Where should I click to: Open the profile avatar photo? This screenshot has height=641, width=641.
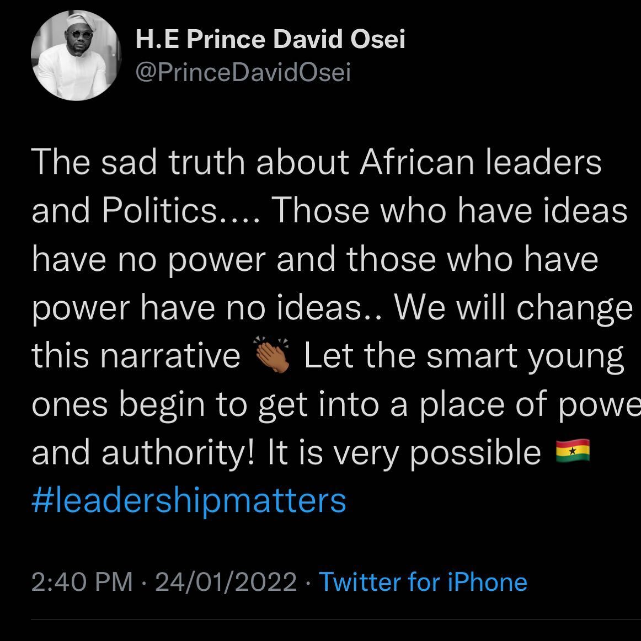(75, 58)
